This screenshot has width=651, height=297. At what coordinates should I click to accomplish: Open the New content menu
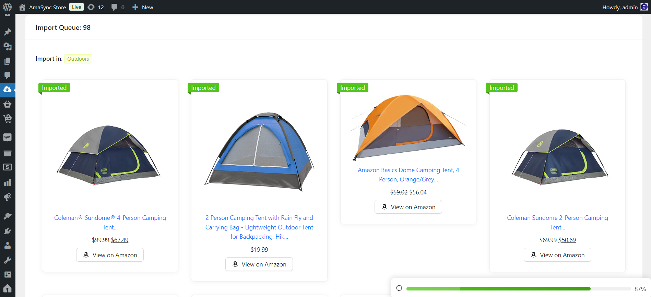click(x=143, y=7)
